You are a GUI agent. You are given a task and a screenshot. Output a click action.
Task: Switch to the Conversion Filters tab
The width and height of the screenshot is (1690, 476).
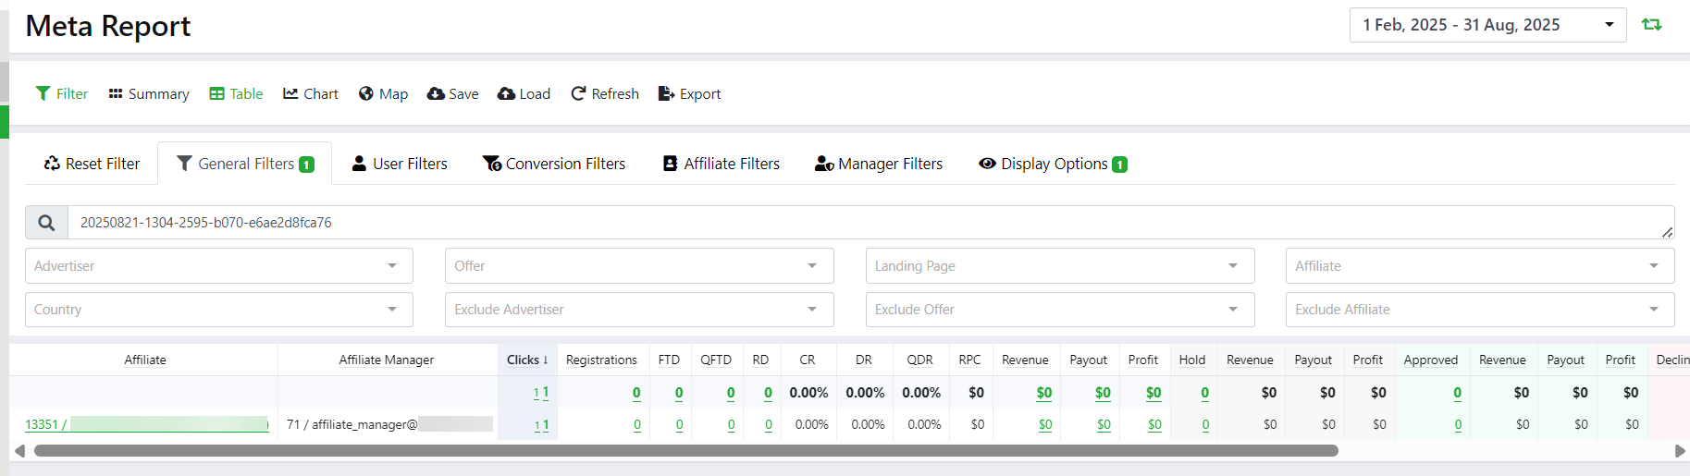[554, 164]
